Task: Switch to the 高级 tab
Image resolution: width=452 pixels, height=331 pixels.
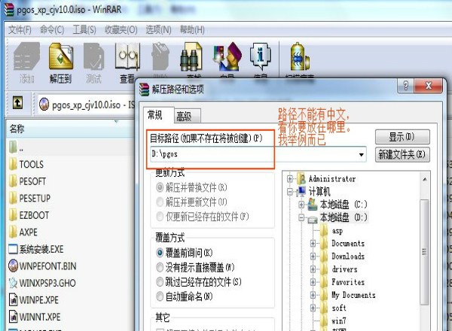Action: coord(183,116)
